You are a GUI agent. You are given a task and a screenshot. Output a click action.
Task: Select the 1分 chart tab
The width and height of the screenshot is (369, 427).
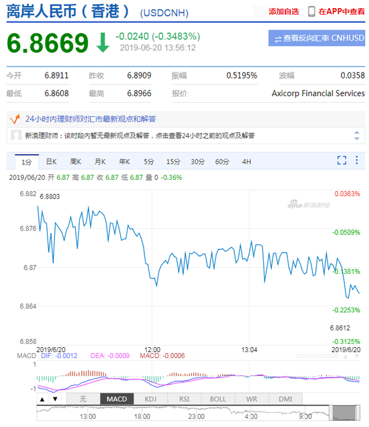[27, 162]
